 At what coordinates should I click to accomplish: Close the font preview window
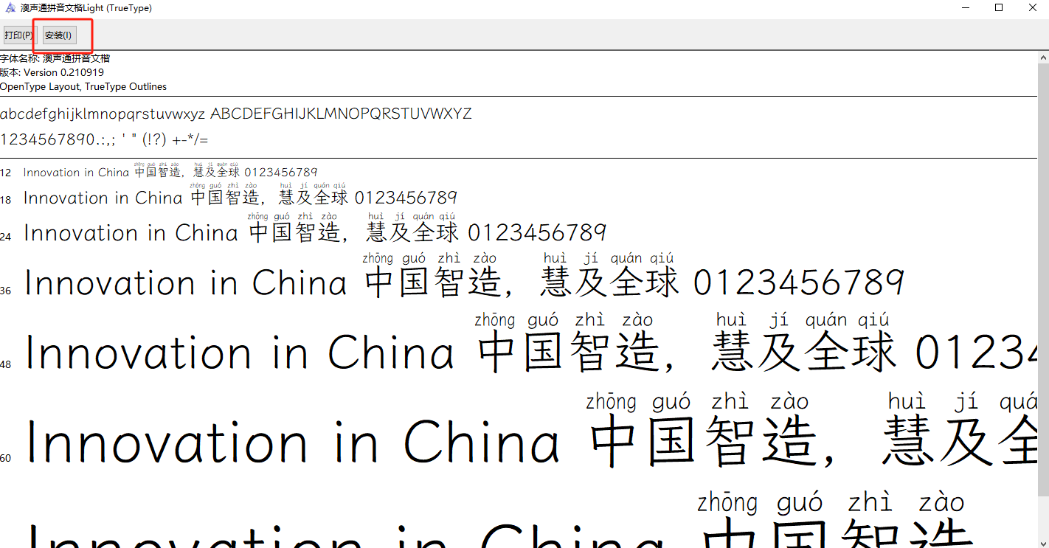click(x=1032, y=8)
